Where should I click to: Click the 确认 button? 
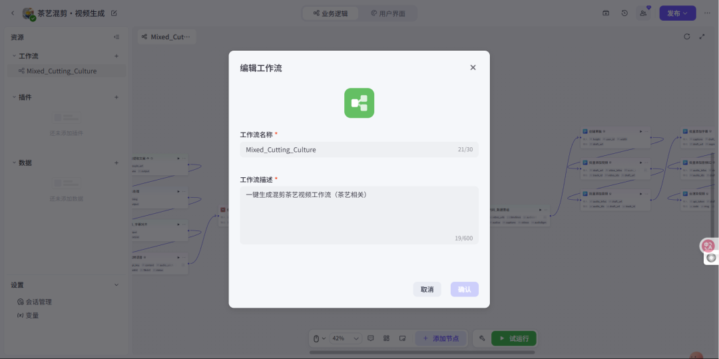(x=465, y=289)
